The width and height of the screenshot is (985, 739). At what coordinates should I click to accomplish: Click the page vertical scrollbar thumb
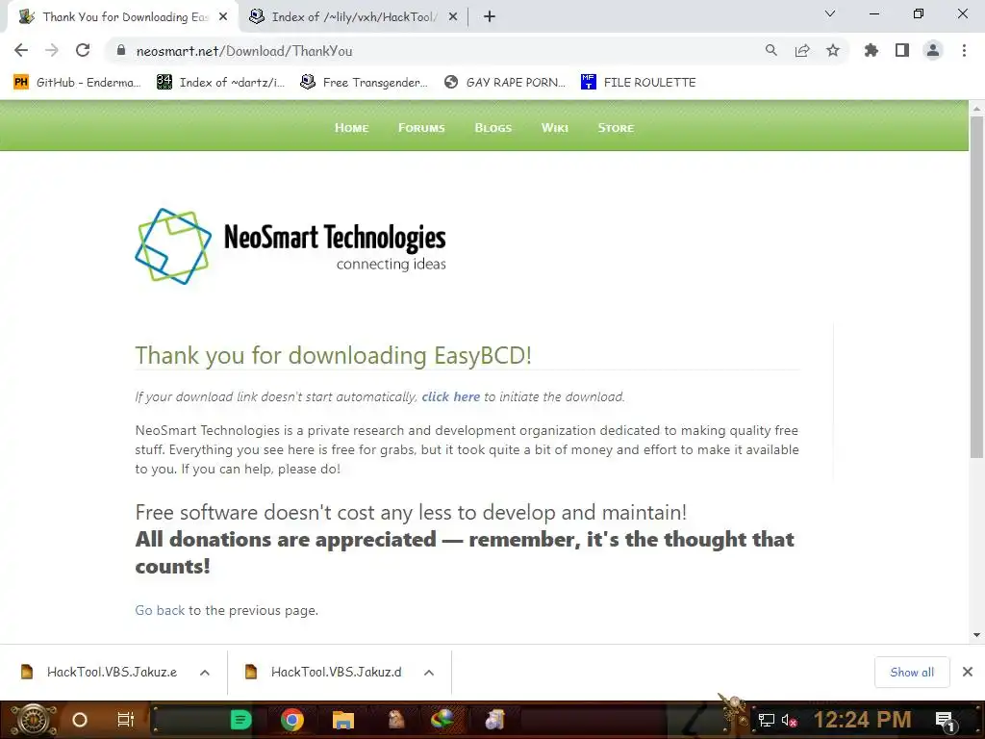[x=976, y=287]
